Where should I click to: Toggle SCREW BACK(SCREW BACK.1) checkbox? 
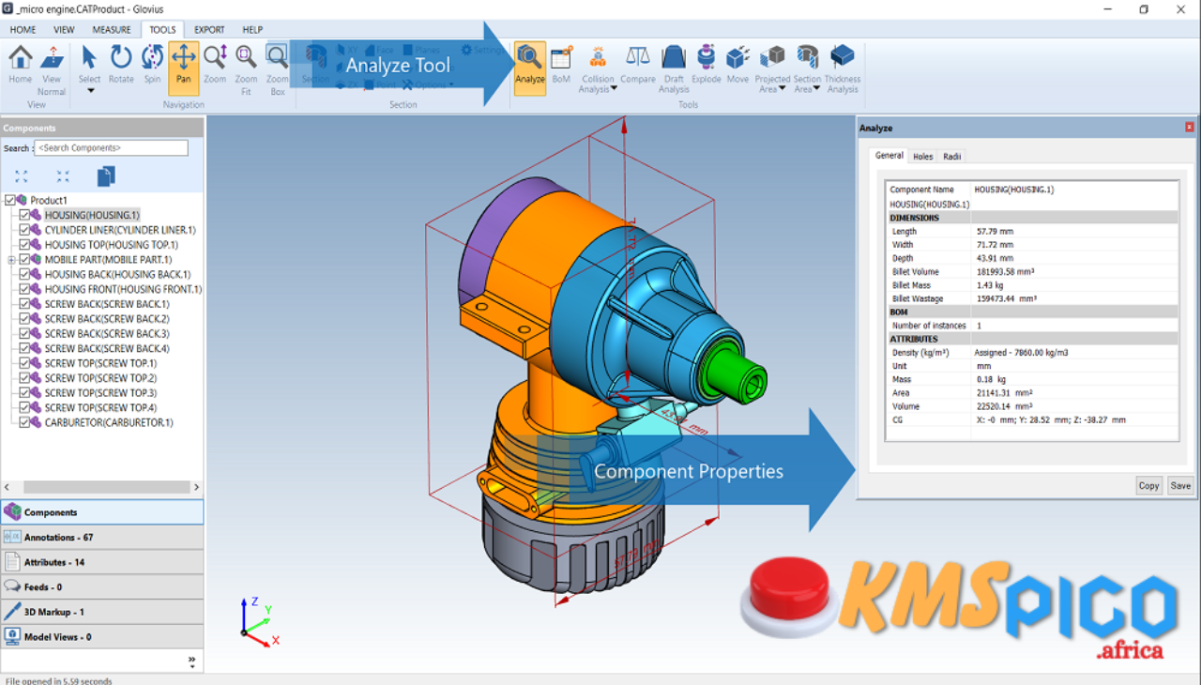24,304
